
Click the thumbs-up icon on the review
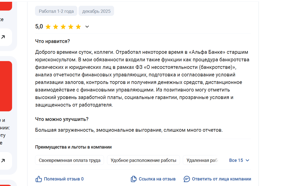coord(39,179)
